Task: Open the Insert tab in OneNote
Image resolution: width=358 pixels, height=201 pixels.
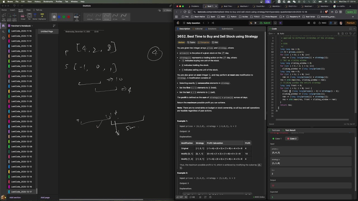Action: click(x=13, y=10)
